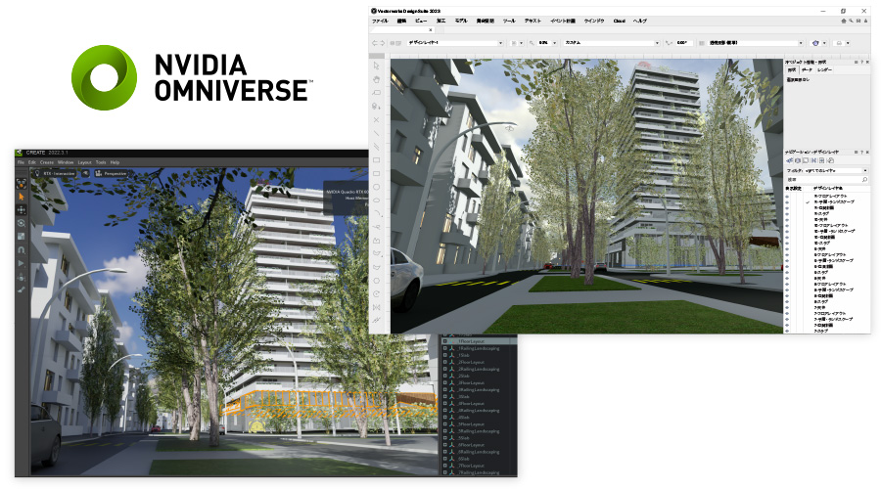Select 4FloorLayout row in Omniverse stage tree
881x489 pixels.
[x=480, y=404]
